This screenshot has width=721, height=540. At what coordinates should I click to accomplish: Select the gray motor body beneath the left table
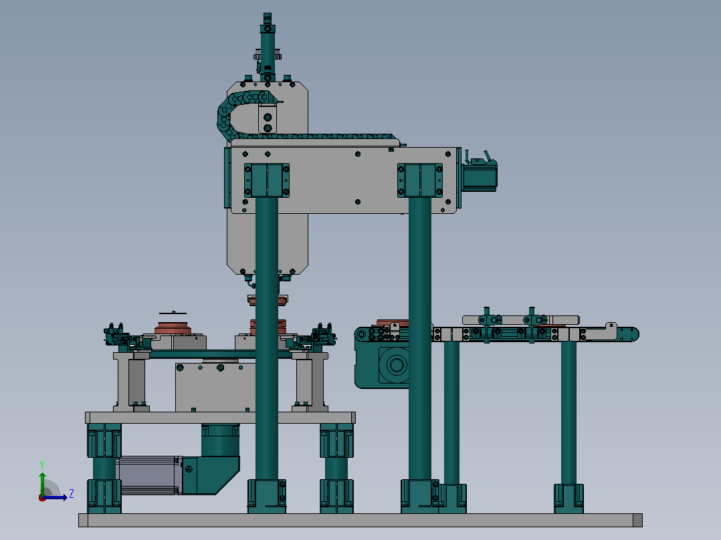[148, 476]
